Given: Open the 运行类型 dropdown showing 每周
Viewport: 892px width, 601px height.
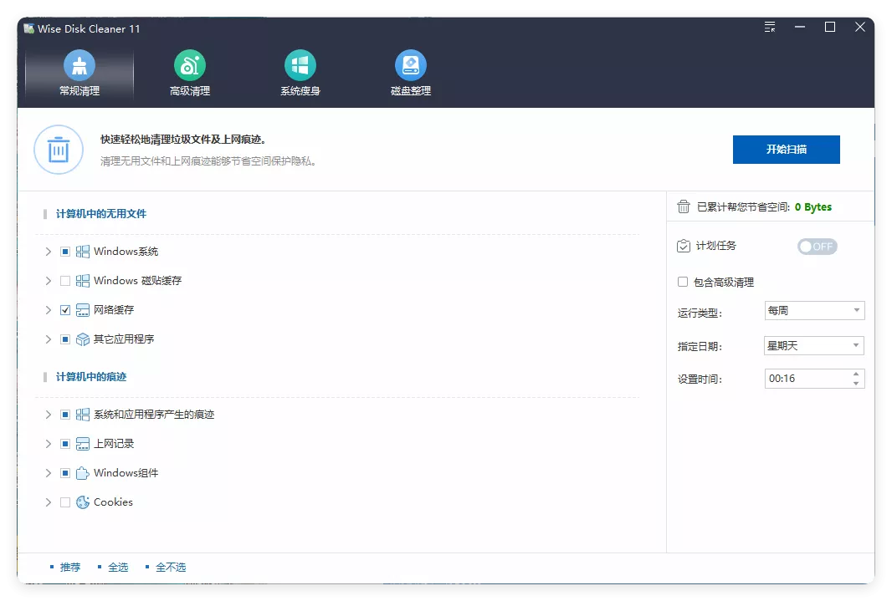Looking at the screenshot, I should 813,310.
